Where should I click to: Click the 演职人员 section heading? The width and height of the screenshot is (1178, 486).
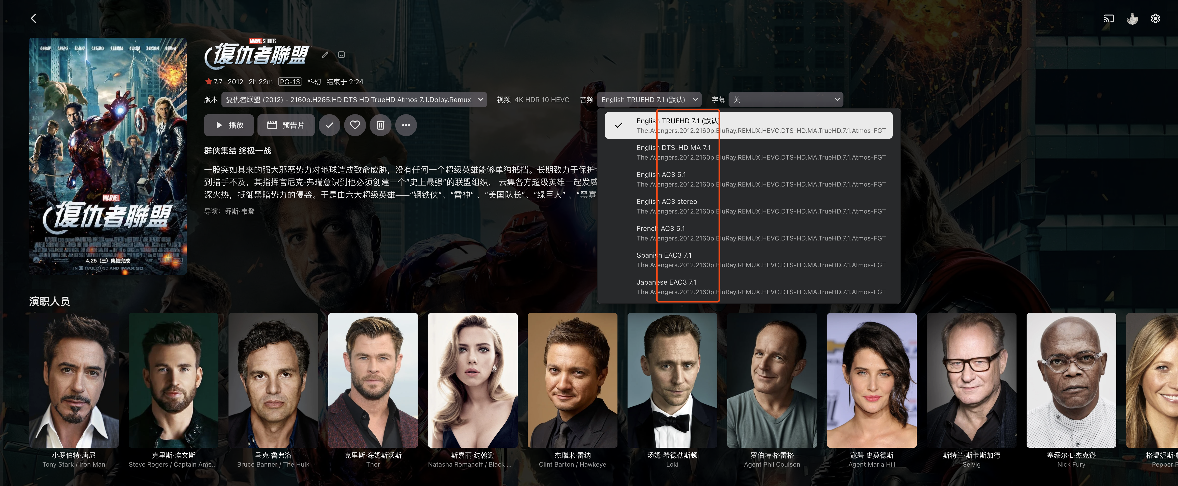pos(49,301)
